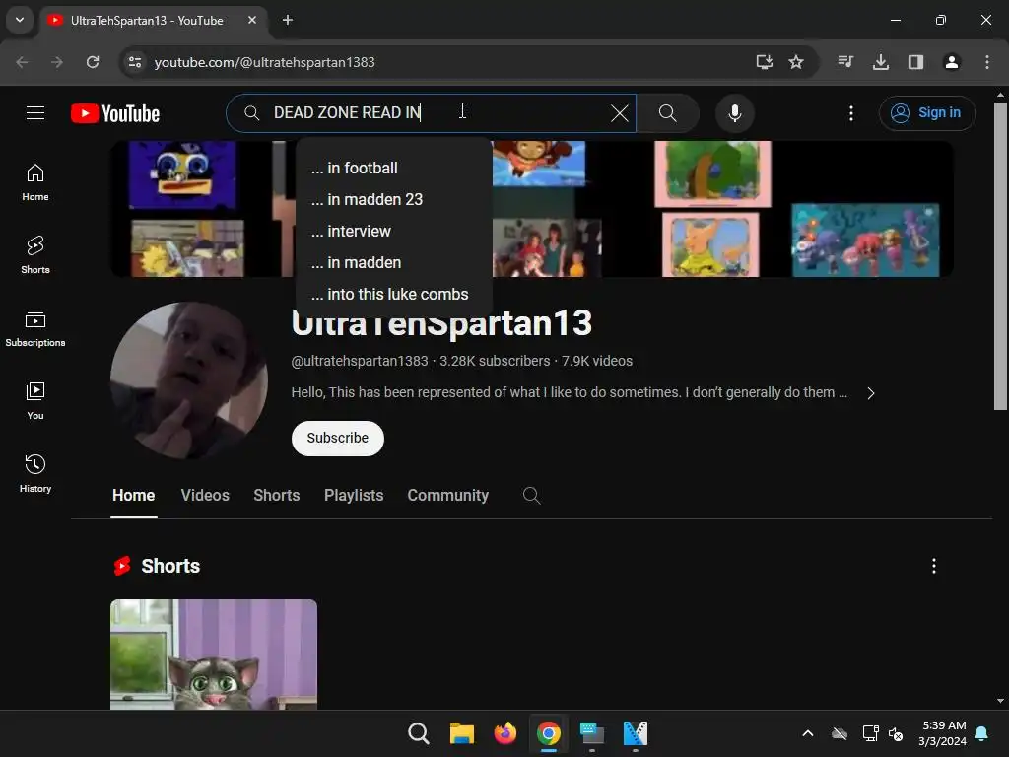
Task: Launch Firefox from taskbar
Action: [505, 733]
